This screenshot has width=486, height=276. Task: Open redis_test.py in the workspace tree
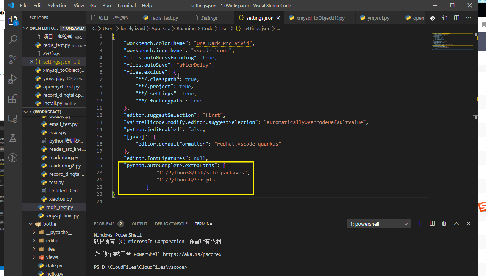point(54,207)
